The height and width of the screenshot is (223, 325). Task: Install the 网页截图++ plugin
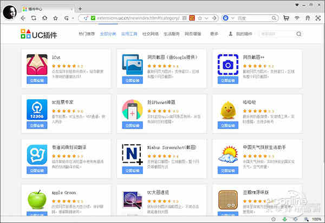click(228, 80)
